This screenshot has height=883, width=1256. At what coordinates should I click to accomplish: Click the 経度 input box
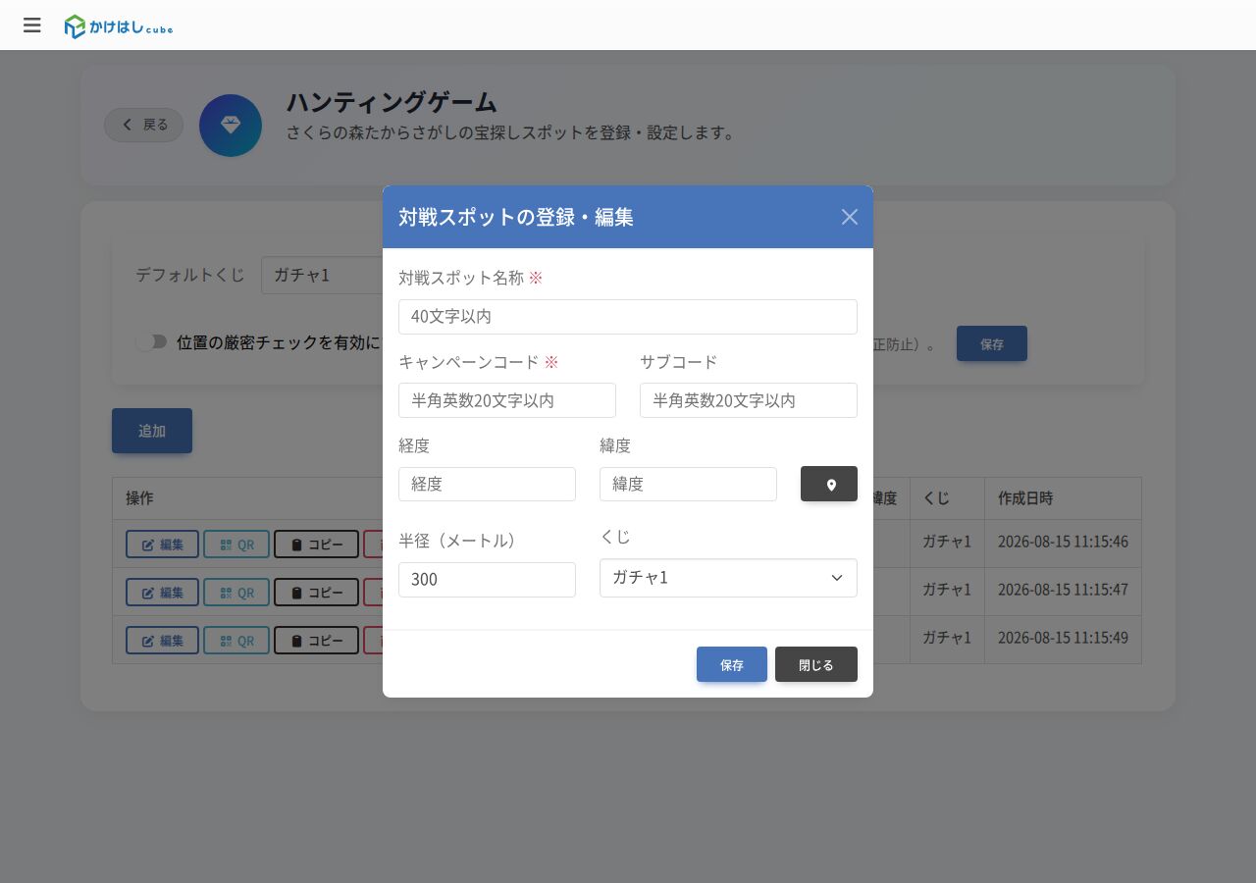[487, 484]
